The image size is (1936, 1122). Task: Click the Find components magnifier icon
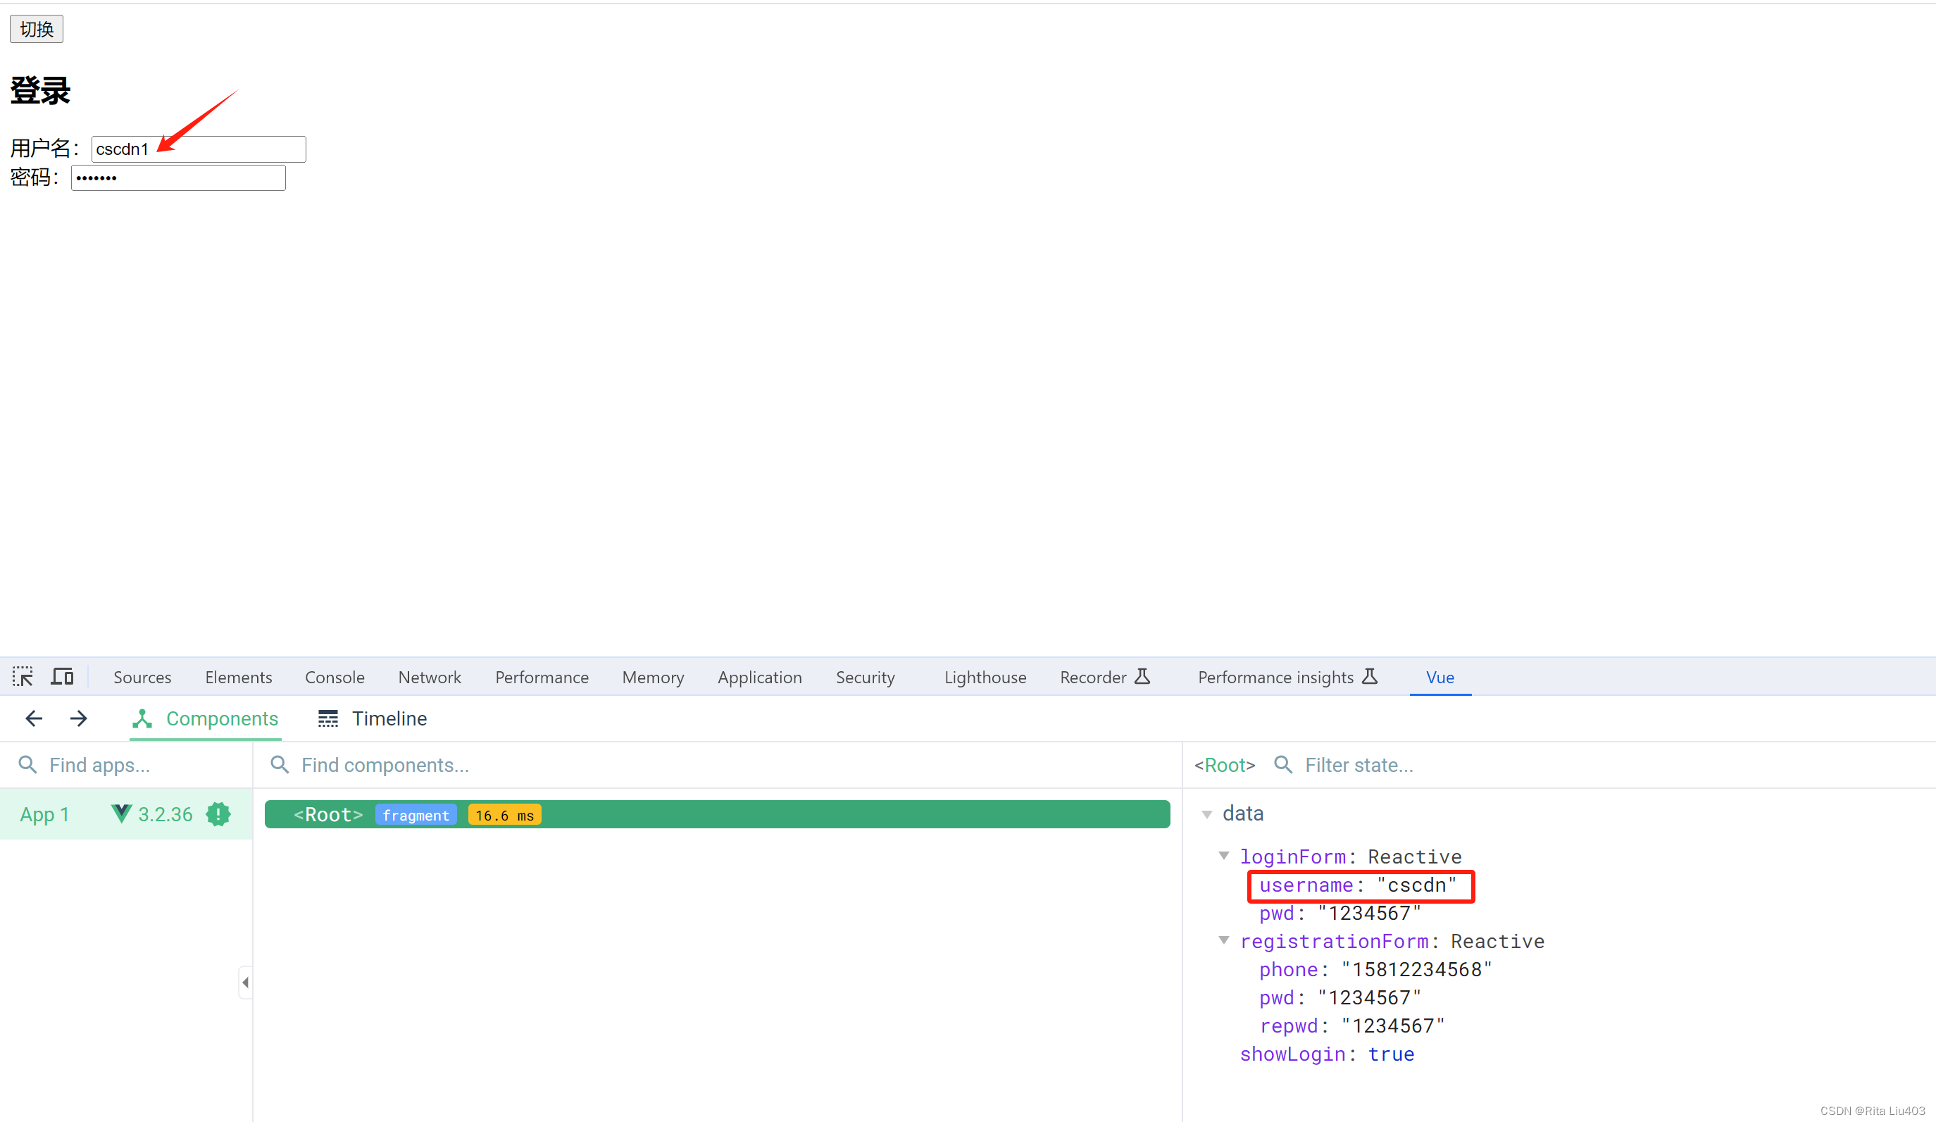pos(280,765)
